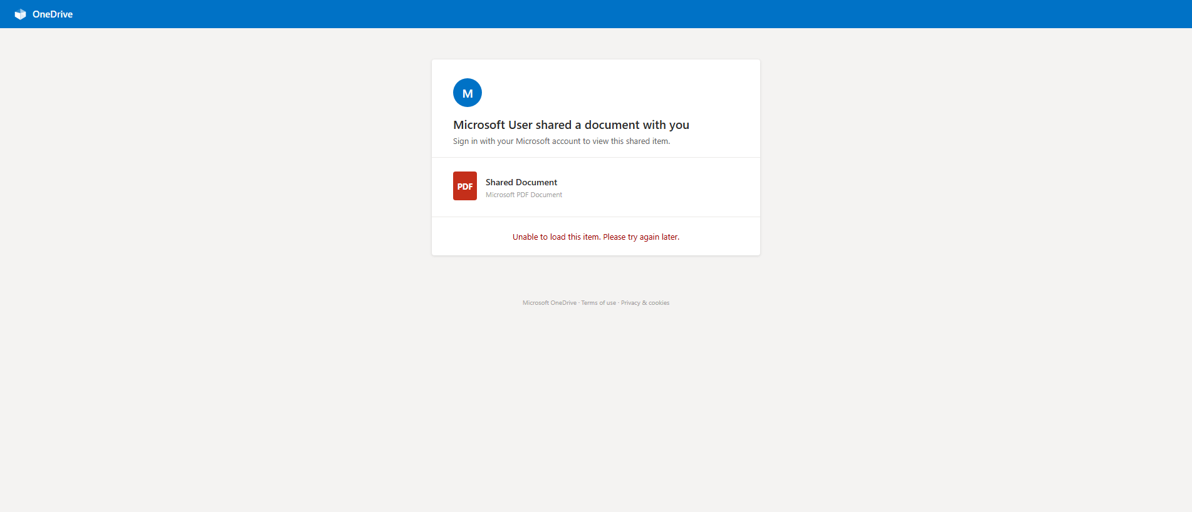This screenshot has width=1192, height=512.
Task: Open the Microsoft OneDrive footer link
Action: [x=550, y=303]
